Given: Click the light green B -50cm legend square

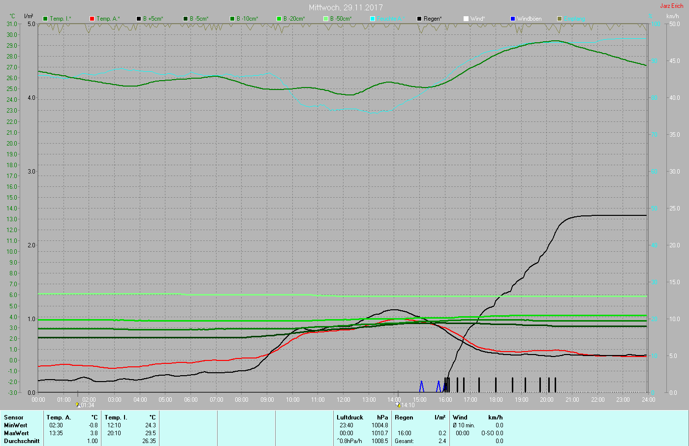Looking at the screenshot, I should pyautogui.click(x=326, y=19).
